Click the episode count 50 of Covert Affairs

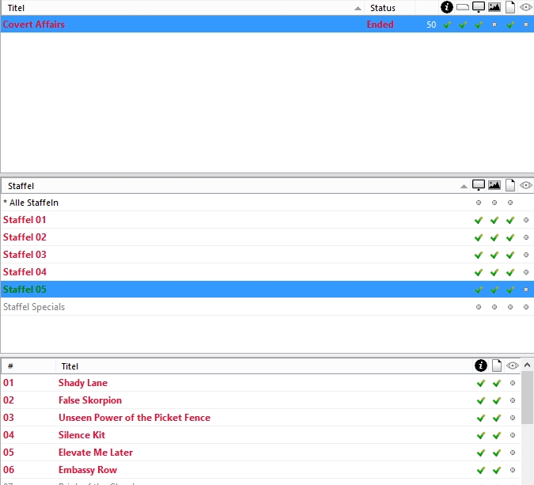431,25
